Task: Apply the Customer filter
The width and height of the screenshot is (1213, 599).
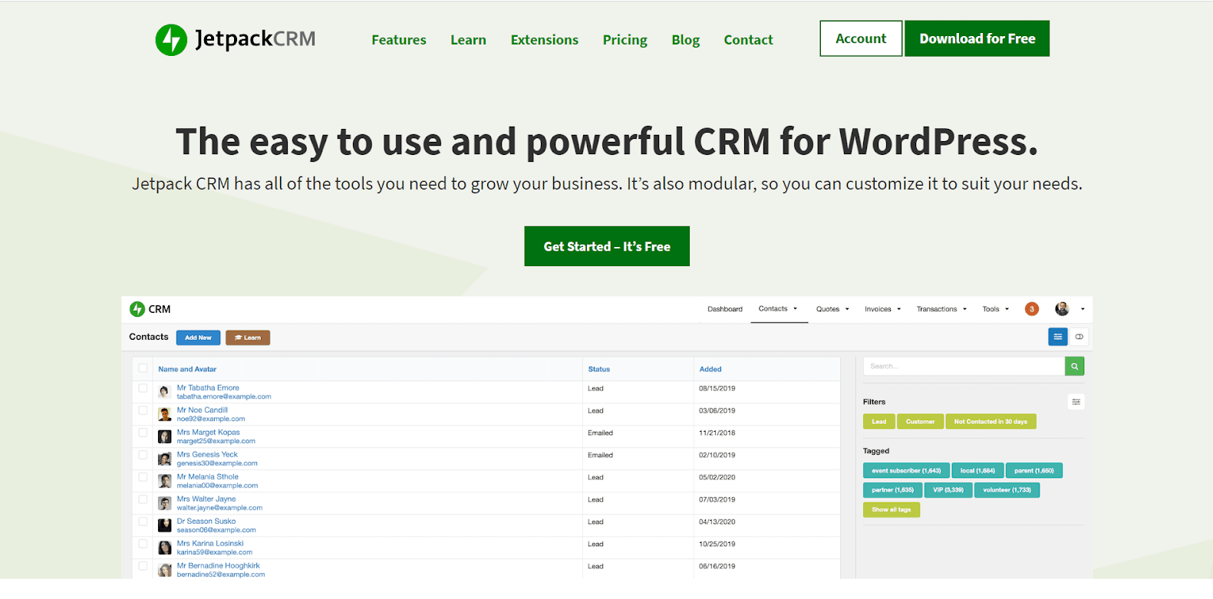Action: click(x=920, y=422)
